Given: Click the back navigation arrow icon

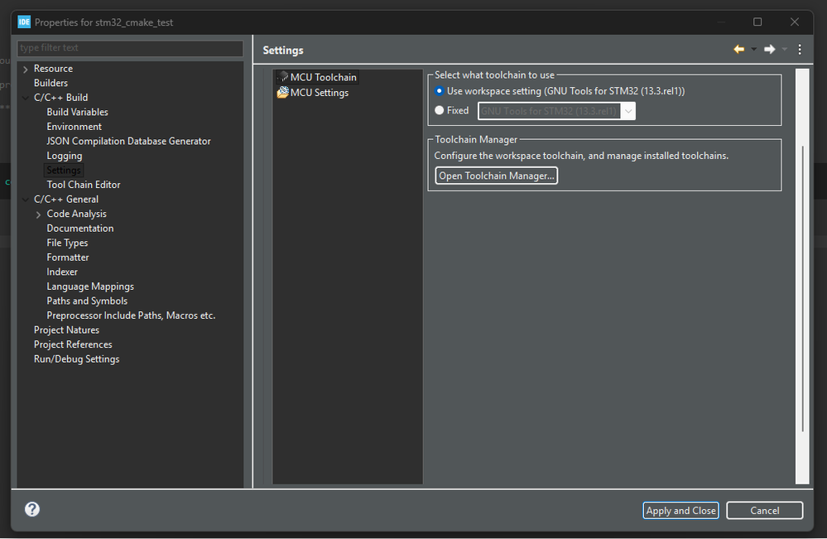Looking at the screenshot, I should coord(739,49).
